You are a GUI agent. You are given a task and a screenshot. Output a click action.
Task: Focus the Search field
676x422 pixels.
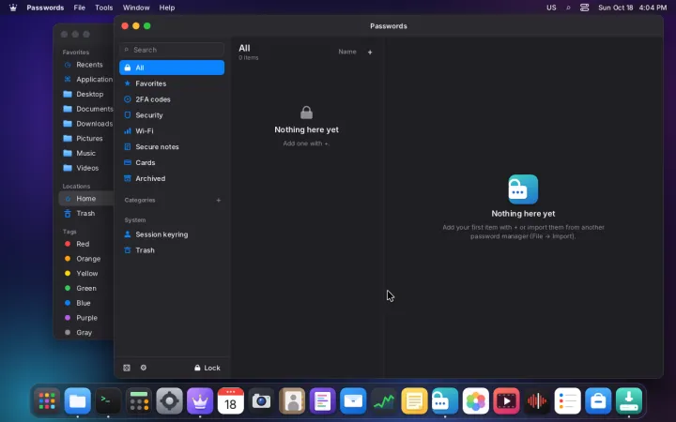pos(172,50)
